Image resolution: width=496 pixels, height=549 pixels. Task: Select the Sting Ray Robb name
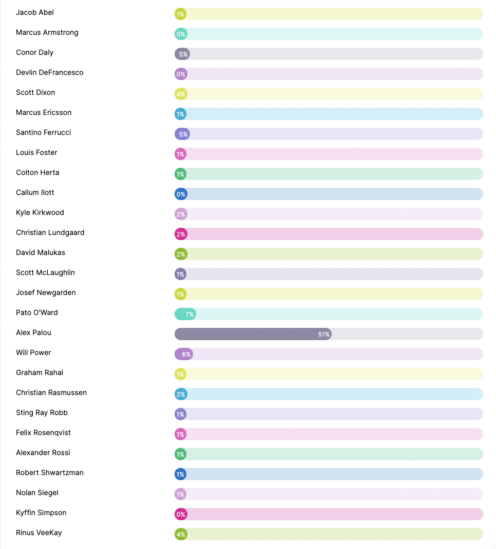pyautogui.click(x=42, y=413)
